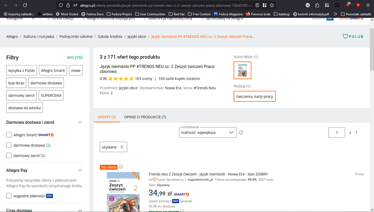Tick the darmowy zwrot checkbox
The width and height of the screenshot is (374, 212).
9,156
